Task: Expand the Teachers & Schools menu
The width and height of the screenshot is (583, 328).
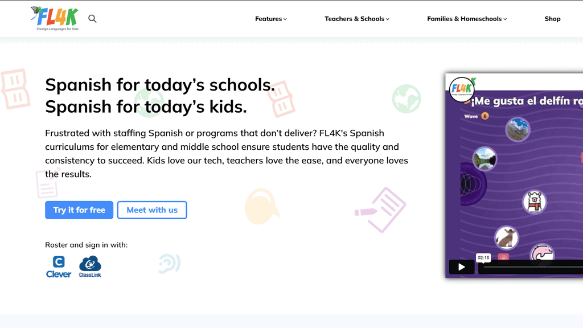Action: [x=357, y=19]
